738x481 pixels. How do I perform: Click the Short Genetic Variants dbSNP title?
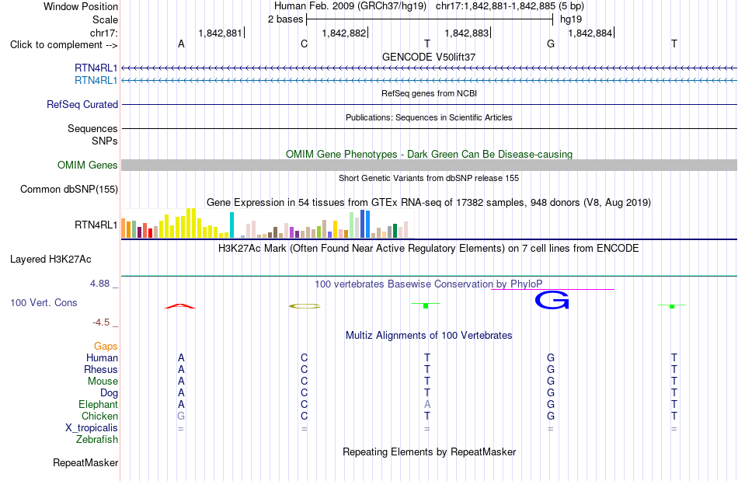[x=429, y=178]
